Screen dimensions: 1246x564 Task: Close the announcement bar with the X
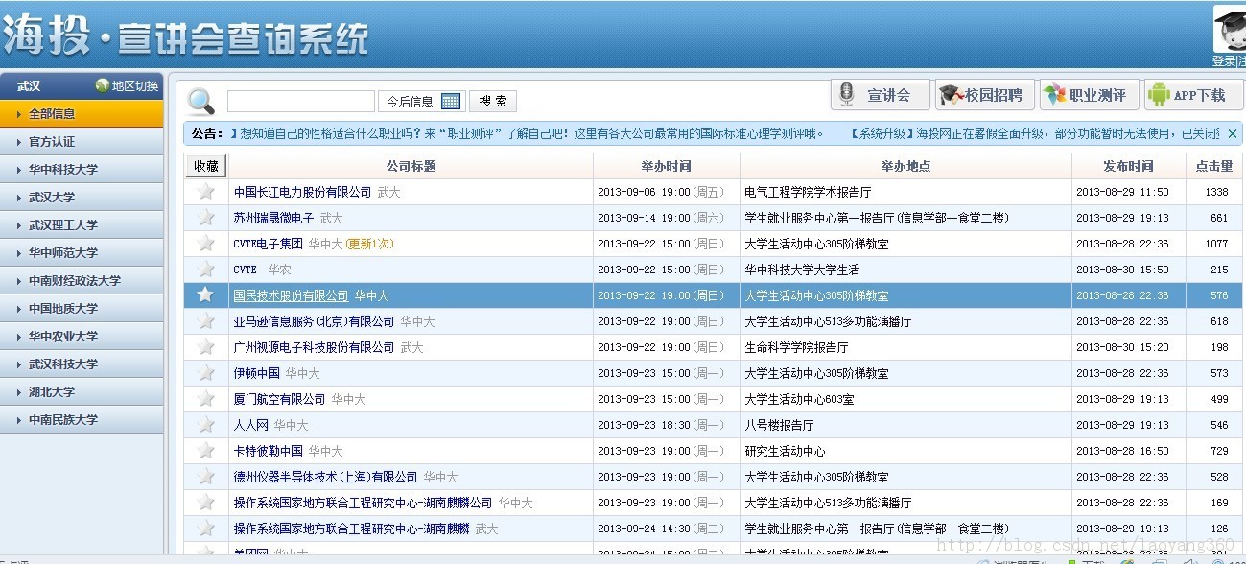click(1233, 133)
